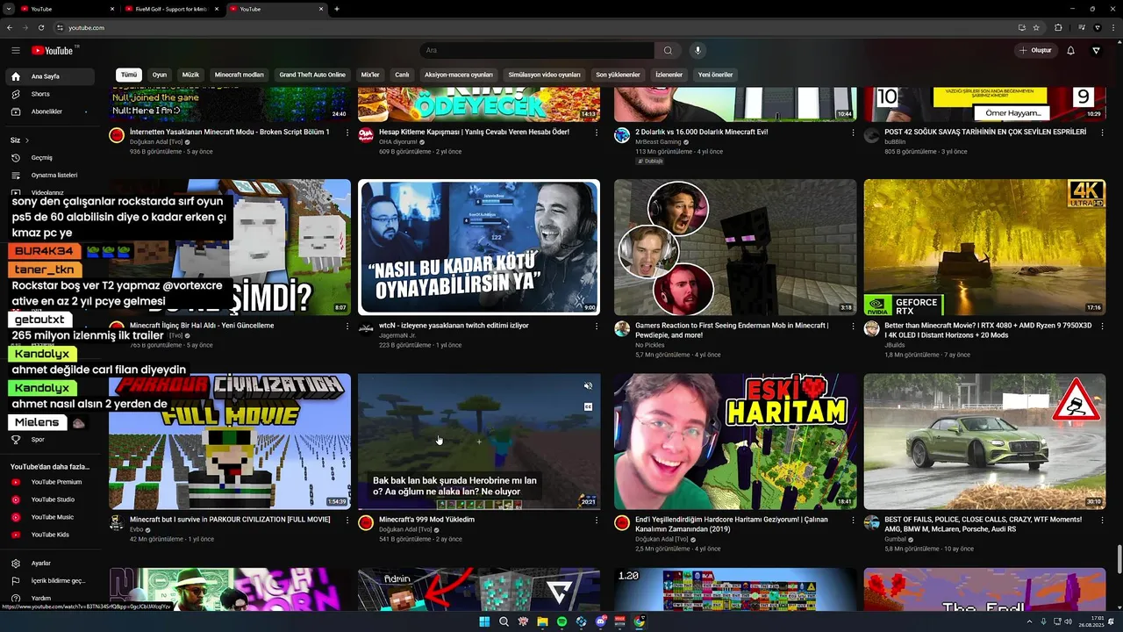Select the Müzik filter chip
Screen dimensions: 1123x632
[x=190, y=75]
